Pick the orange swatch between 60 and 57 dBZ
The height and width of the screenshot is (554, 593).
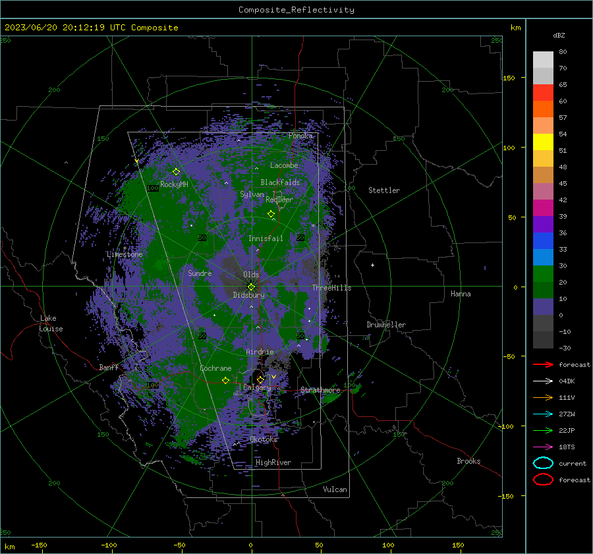tap(543, 109)
